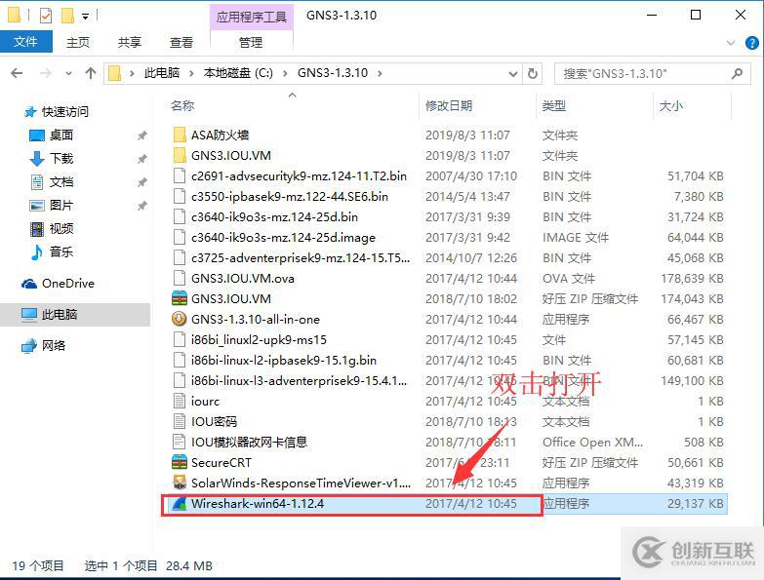Open the help question mark icon

coord(752,43)
